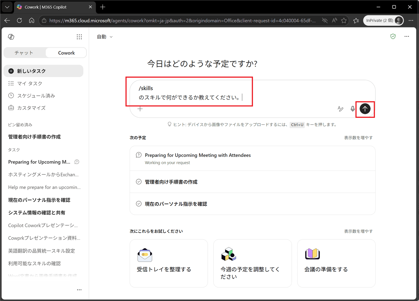Click the address bar URL
This screenshot has height=301, width=419.
[x=182, y=21]
